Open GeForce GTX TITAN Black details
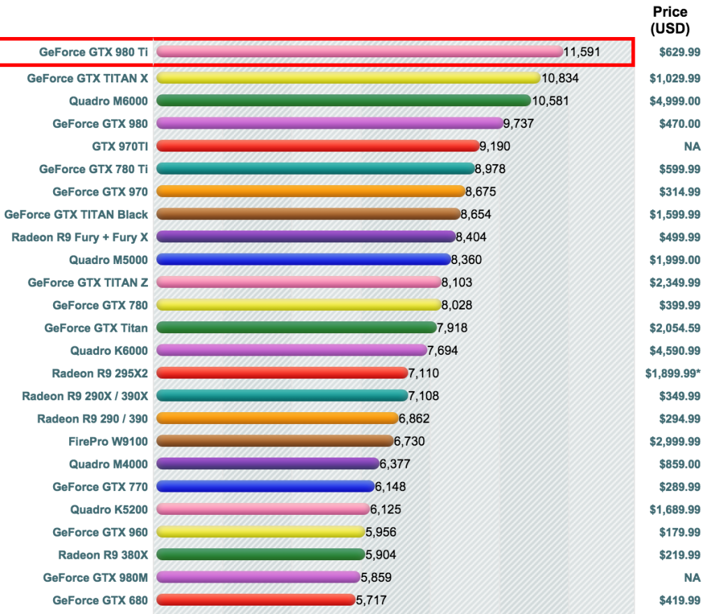The height and width of the screenshot is (614, 715). (x=76, y=214)
